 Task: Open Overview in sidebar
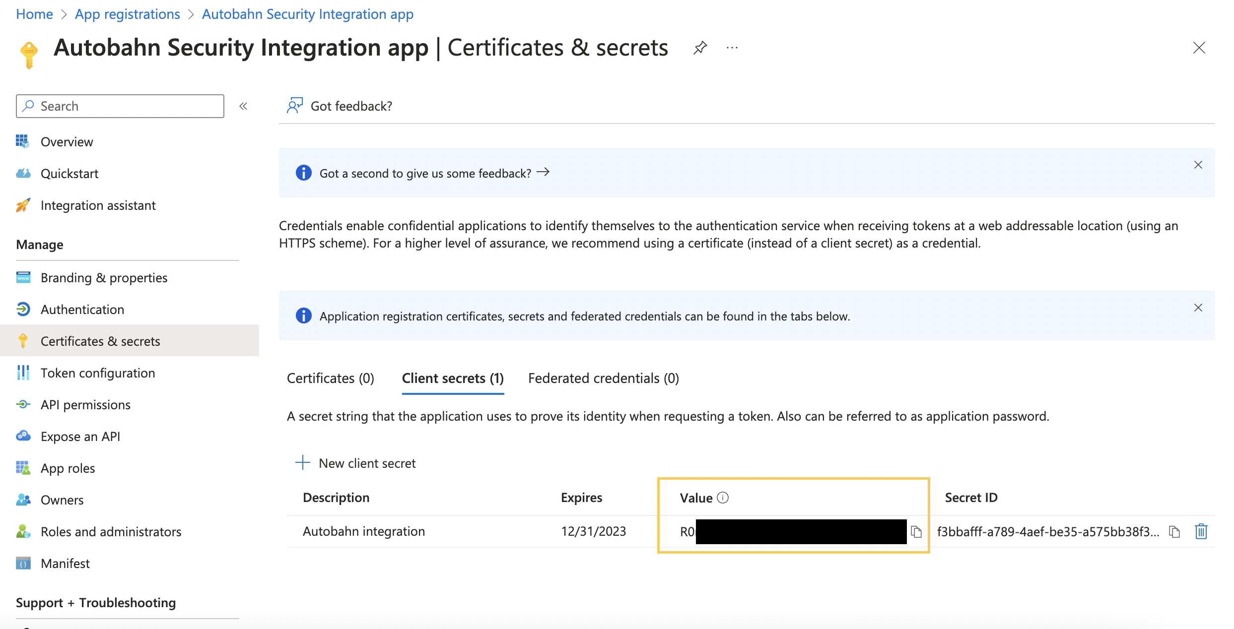tap(67, 142)
